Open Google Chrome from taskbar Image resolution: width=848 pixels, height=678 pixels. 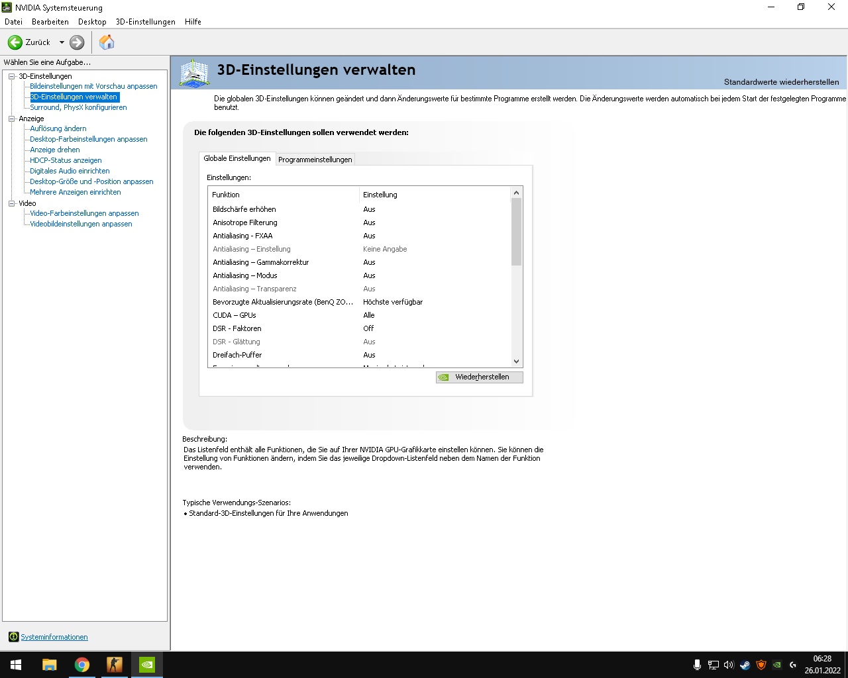81,665
